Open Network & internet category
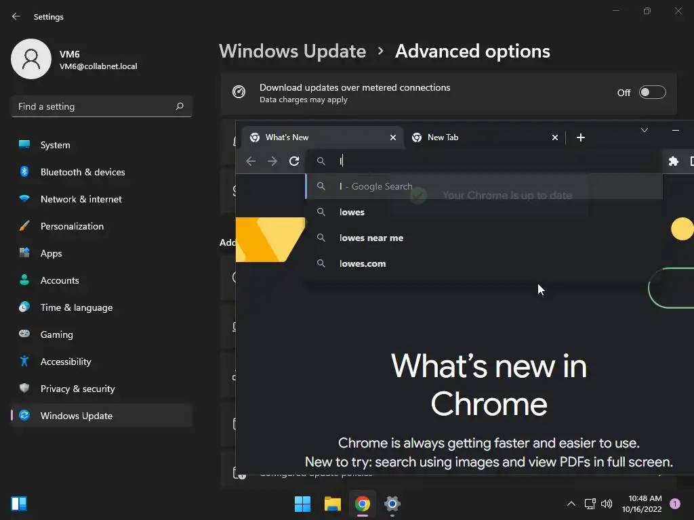 pos(102,199)
